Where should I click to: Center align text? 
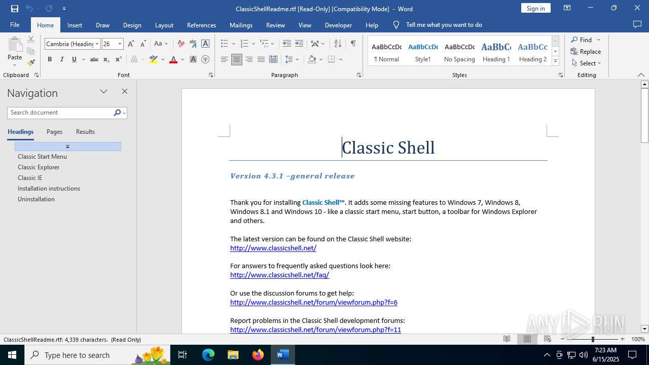coord(237,59)
